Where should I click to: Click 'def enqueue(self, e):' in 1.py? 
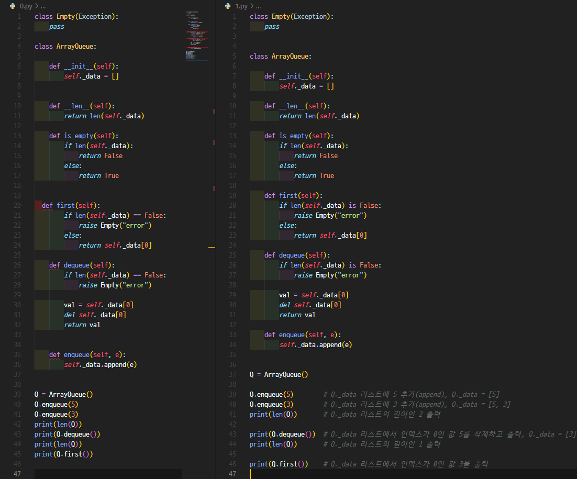point(303,335)
